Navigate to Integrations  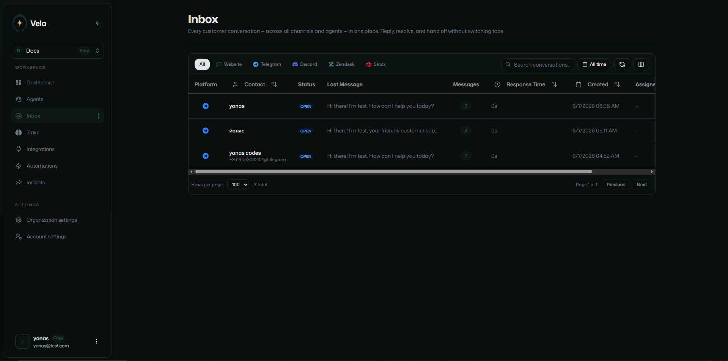click(x=57, y=149)
